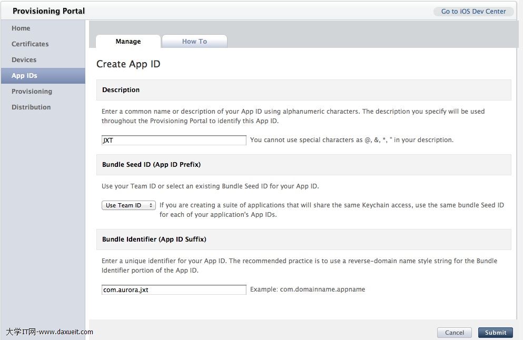Switch to the How To tab
The width and height of the screenshot is (523, 340).
pos(194,42)
